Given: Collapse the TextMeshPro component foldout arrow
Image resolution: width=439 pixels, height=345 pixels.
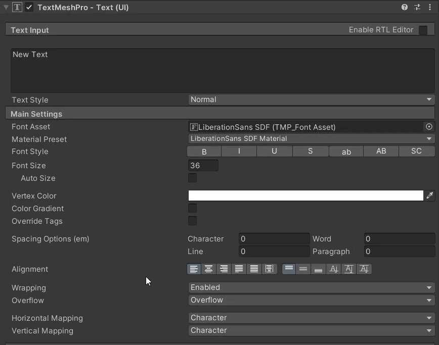Looking at the screenshot, I should [x=6, y=7].
